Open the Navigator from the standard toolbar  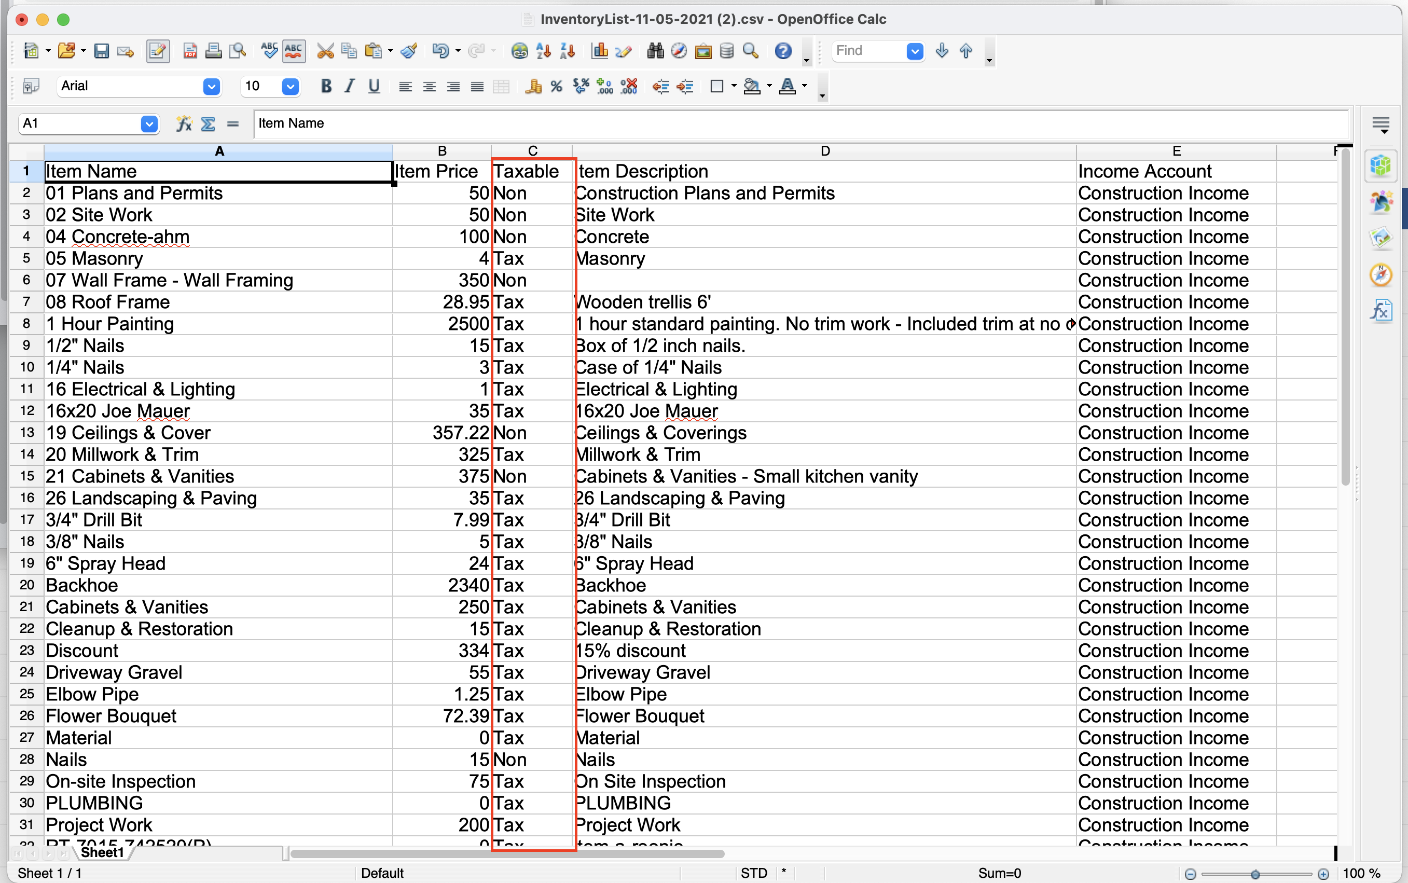[679, 51]
